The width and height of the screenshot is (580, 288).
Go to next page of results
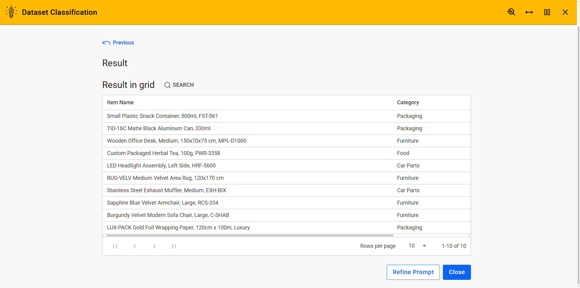154,246
